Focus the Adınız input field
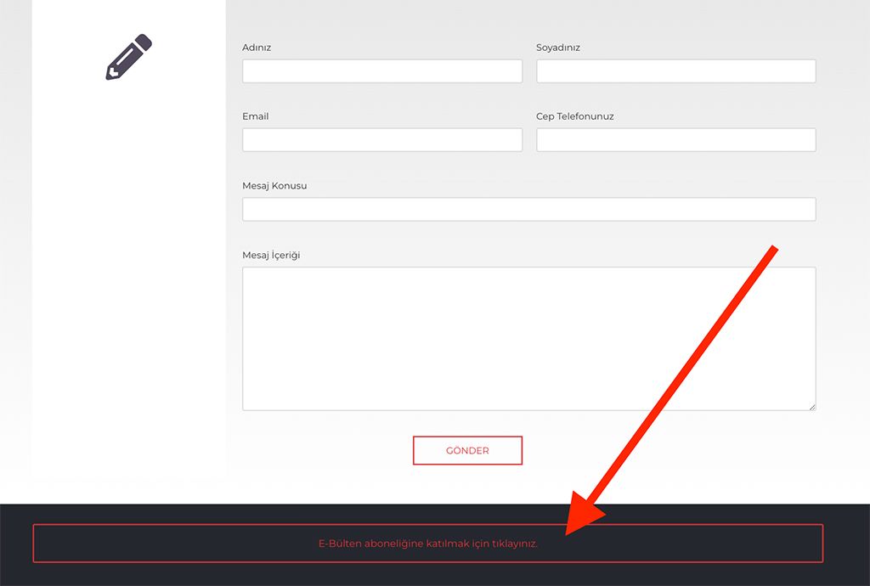Image resolution: width=870 pixels, height=586 pixels. pos(381,71)
